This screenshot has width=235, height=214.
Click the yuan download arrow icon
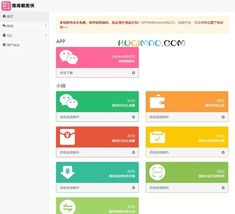click(x=68, y=172)
